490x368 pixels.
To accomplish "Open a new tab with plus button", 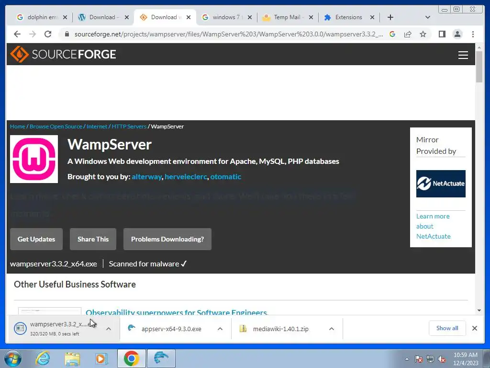I will pyautogui.click(x=390, y=17).
